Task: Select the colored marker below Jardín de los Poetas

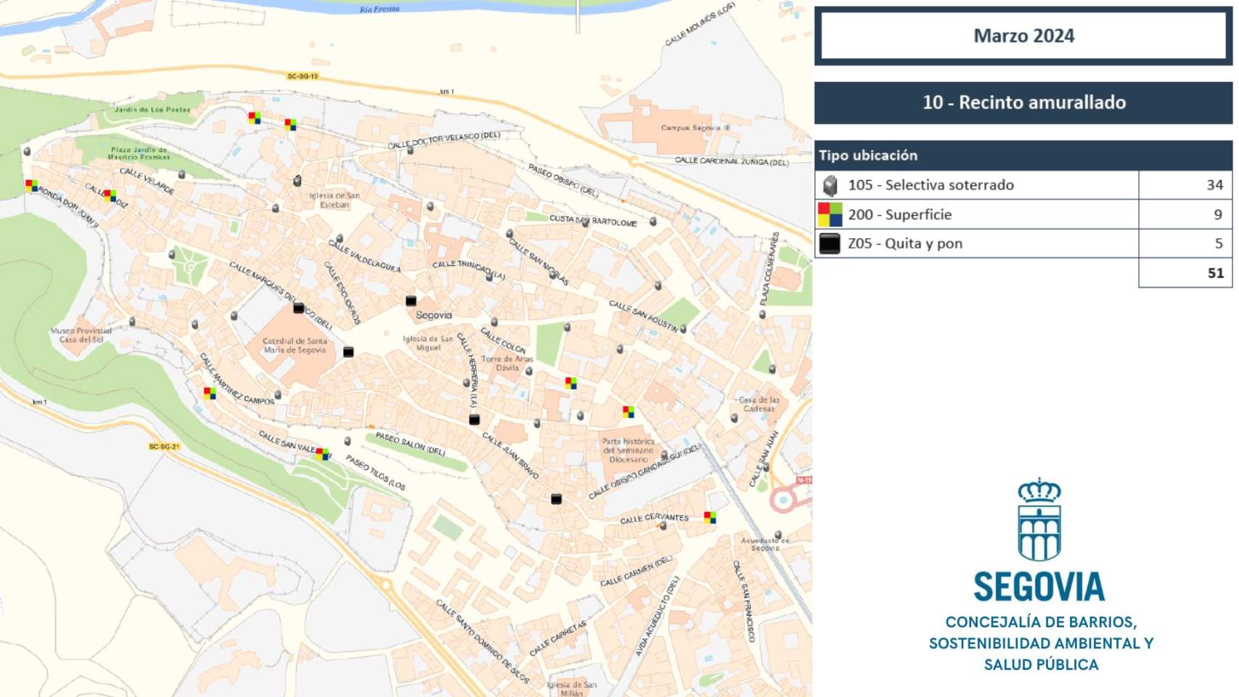Action: [254, 118]
